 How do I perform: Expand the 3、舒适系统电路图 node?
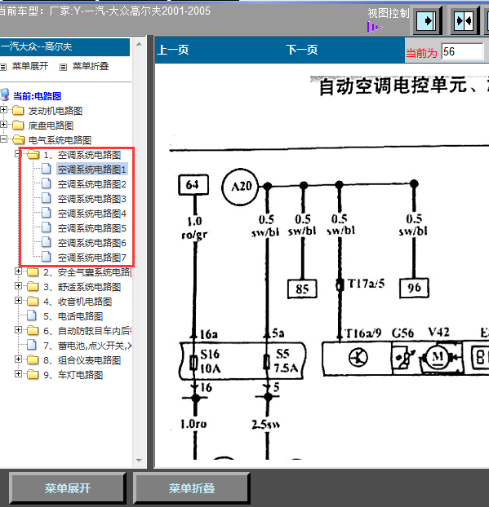[18, 286]
